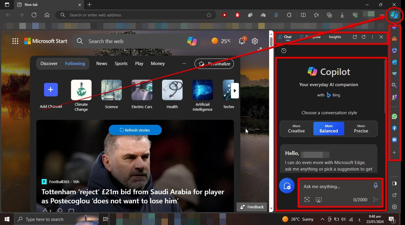Click the Refresh stories button

[x=135, y=130]
